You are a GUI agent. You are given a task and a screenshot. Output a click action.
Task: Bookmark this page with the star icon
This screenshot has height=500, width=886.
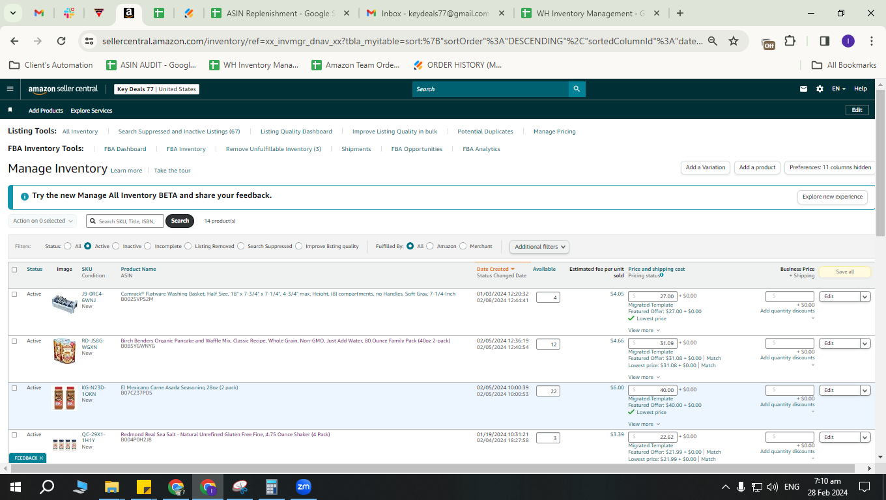pyautogui.click(x=734, y=41)
